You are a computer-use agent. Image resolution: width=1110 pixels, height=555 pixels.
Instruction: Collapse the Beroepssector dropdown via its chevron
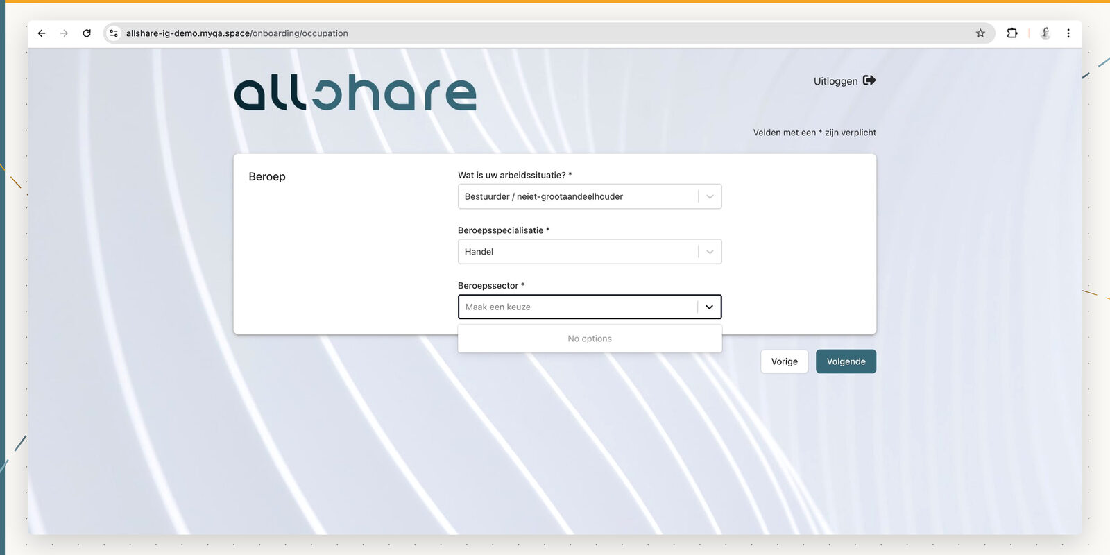[x=709, y=307]
